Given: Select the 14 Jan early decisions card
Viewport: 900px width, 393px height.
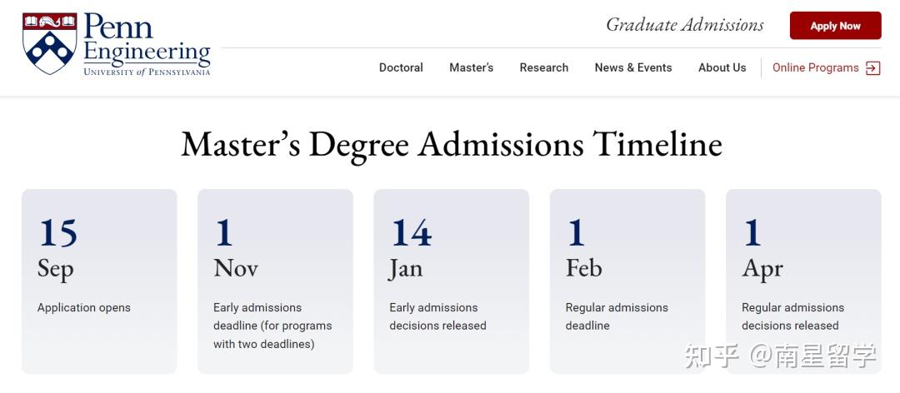Looking at the screenshot, I should (451, 281).
